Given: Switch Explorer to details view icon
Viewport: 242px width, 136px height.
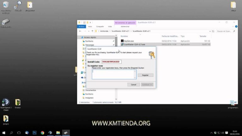Looking at the screenshot, I should coord(232,102).
